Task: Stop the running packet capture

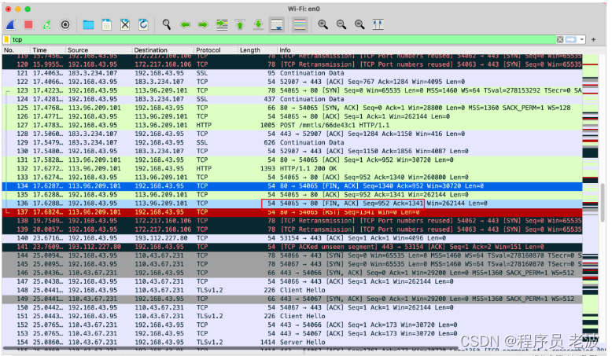Action: click(x=28, y=25)
